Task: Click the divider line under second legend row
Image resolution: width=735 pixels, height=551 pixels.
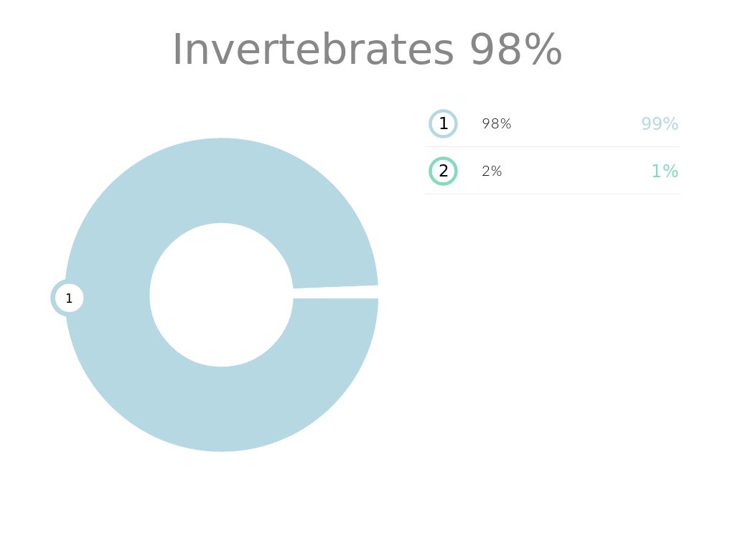Action: pyautogui.click(x=553, y=194)
